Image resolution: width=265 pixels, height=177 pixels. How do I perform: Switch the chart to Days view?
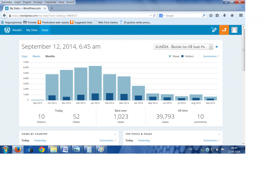coord(25,56)
